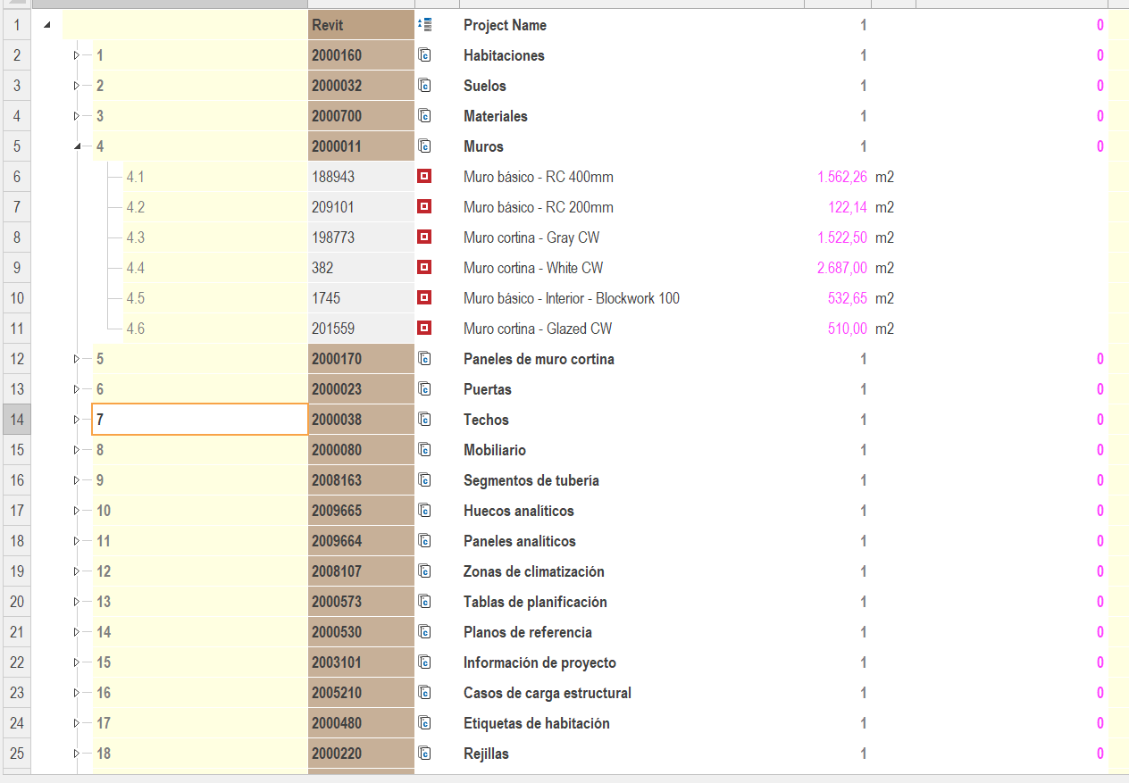Click chapter icon for Planos de referencia
Viewport: 1129px width, 783px height.
tap(424, 632)
